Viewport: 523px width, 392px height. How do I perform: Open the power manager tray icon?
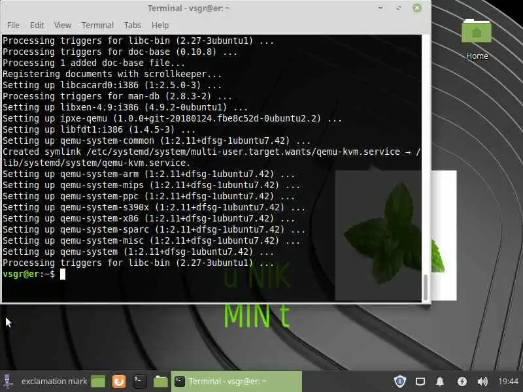coord(462,382)
